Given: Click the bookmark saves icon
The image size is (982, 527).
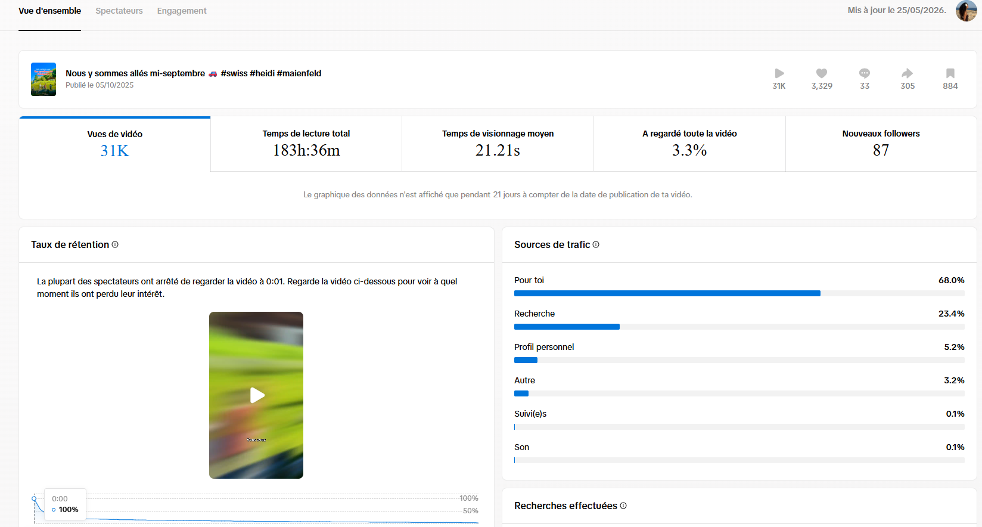Looking at the screenshot, I should point(950,73).
